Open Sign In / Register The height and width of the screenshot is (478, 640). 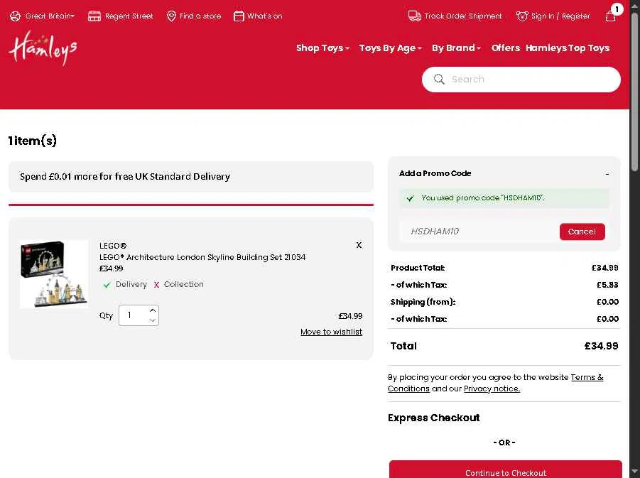point(560,16)
